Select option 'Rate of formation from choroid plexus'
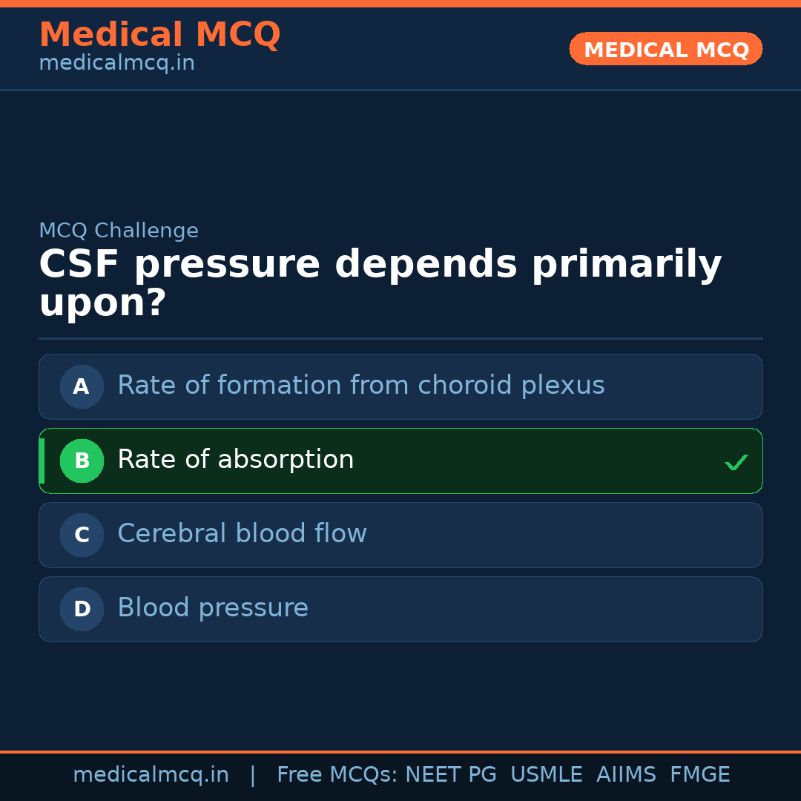The image size is (801, 801). click(360, 386)
